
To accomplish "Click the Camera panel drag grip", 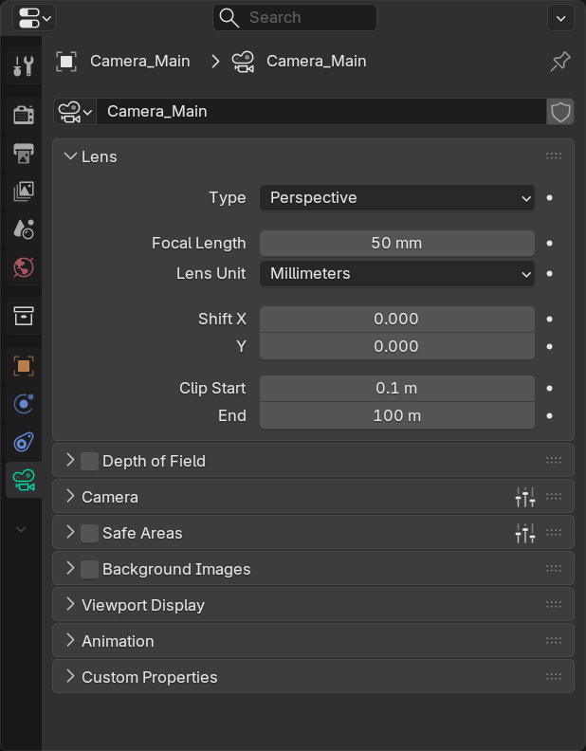I will click(554, 496).
